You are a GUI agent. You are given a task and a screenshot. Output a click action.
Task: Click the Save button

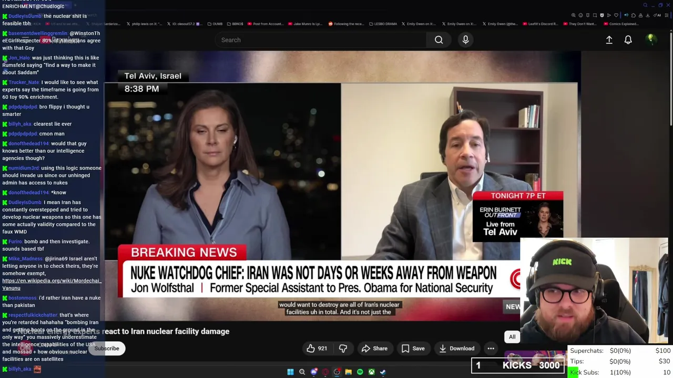pyautogui.click(x=413, y=348)
